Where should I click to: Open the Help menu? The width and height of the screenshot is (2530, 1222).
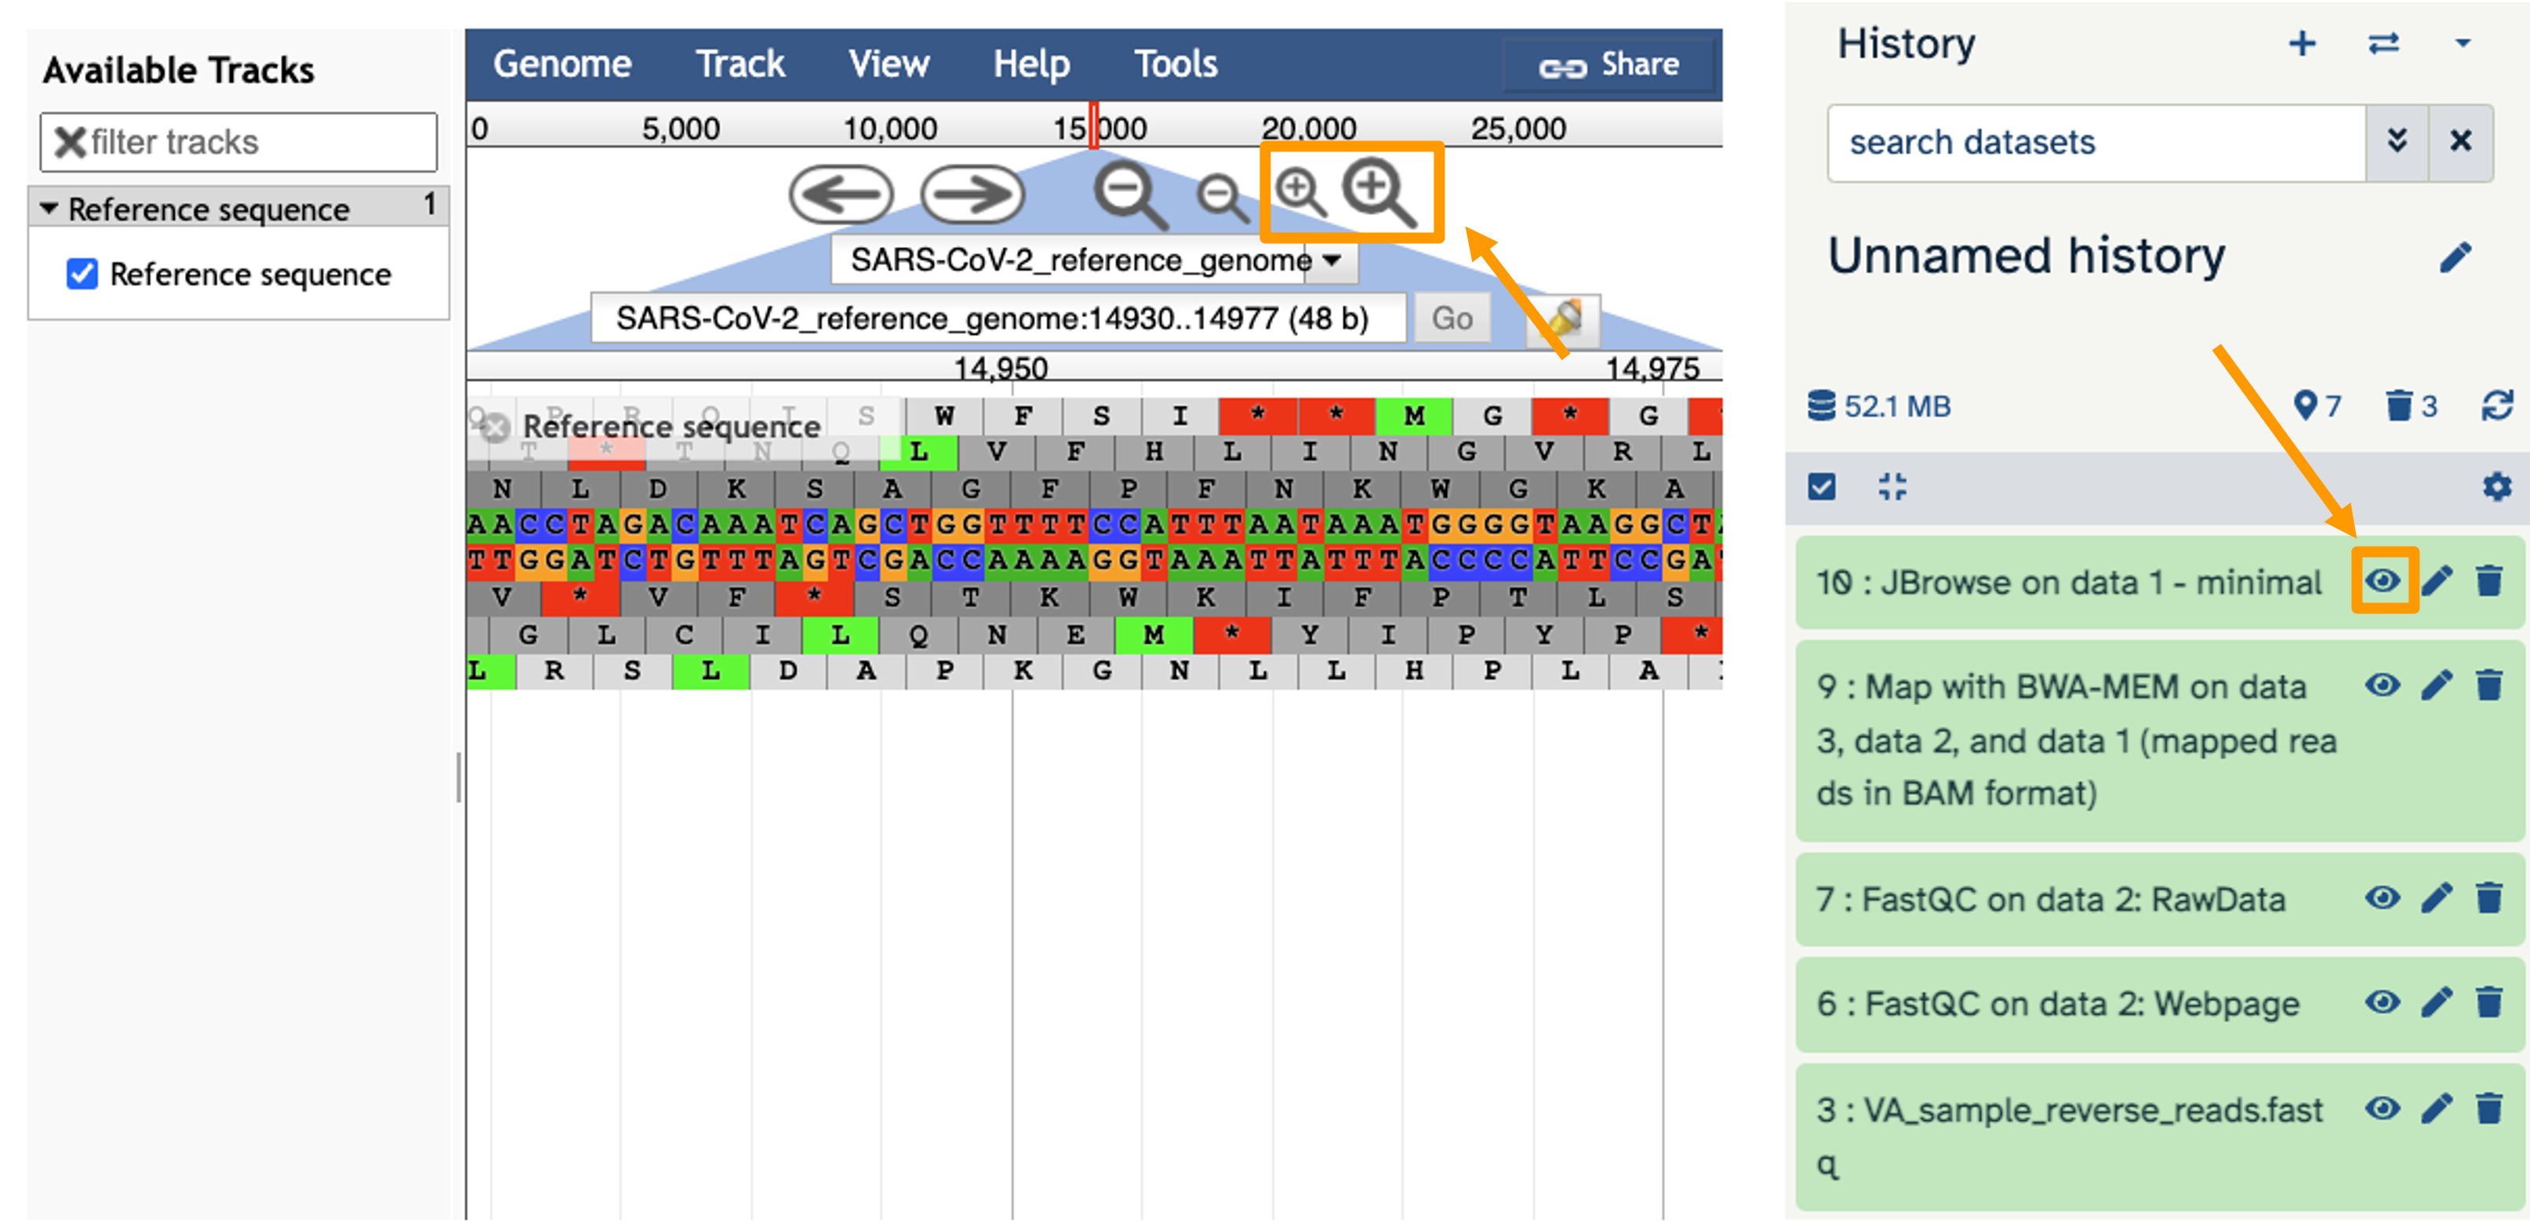coord(1031,64)
